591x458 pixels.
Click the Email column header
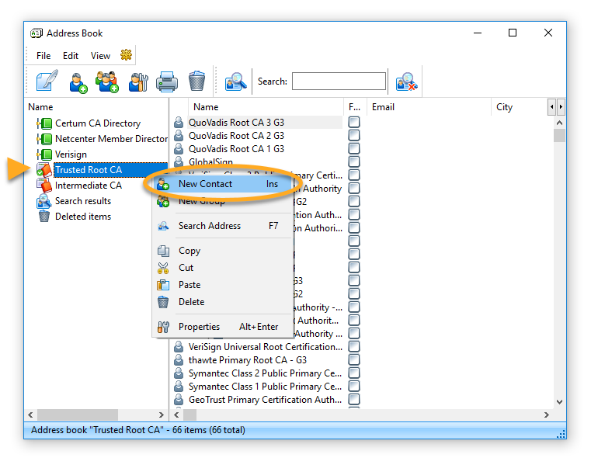(429, 107)
